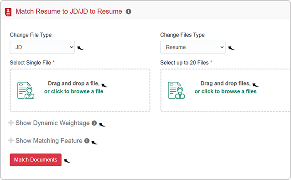The height and width of the screenshot is (180, 291).
Task: Click the 'Drag and drop a file,' text
Action: (74, 84)
